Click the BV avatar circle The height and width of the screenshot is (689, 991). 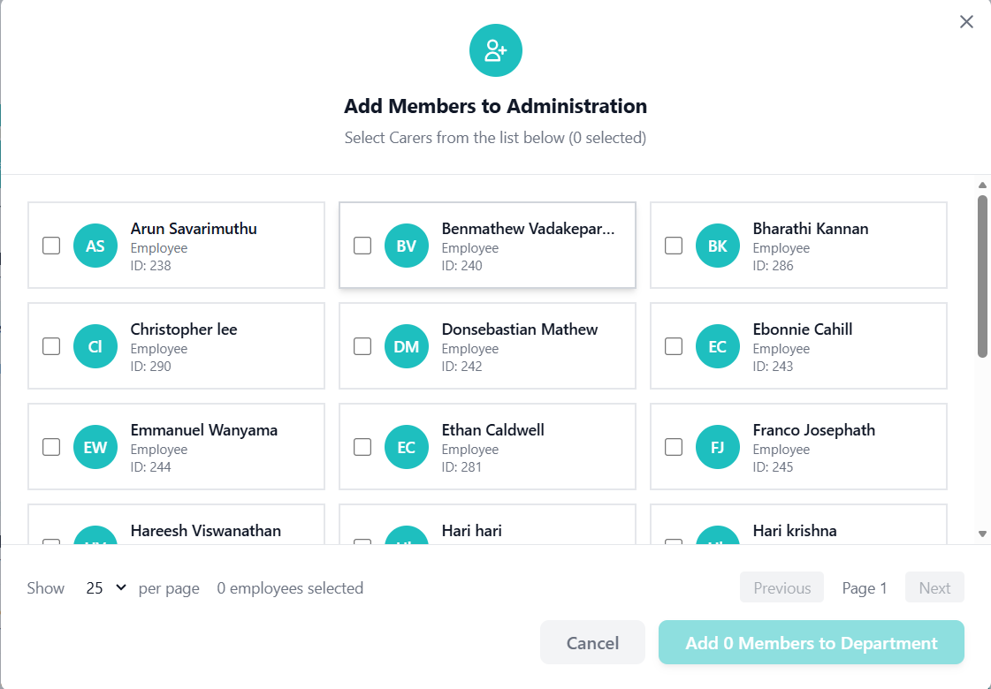click(407, 246)
